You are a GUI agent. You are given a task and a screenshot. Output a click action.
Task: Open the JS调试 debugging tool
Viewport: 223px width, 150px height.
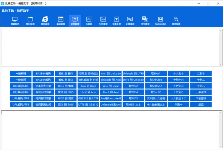pyautogui.click(x=89, y=21)
